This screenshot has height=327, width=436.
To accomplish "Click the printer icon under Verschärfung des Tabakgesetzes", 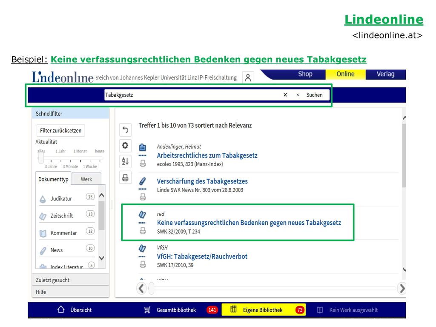I will click(x=143, y=197).
